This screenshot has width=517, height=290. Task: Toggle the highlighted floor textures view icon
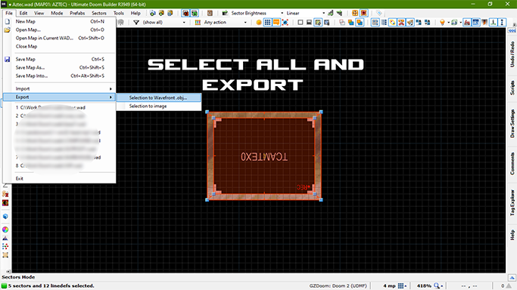[318, 23]
